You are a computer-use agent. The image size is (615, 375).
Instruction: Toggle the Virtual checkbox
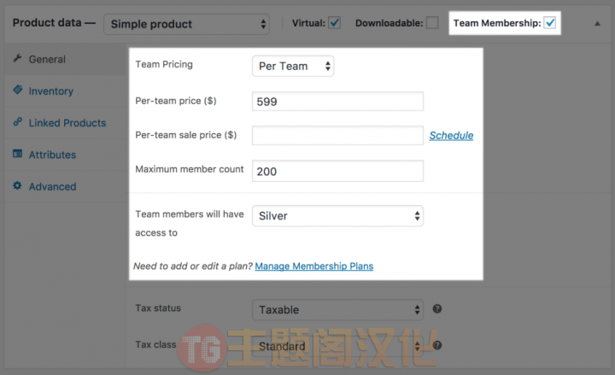(x=334, y=23)
